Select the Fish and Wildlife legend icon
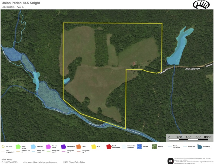This screenshot has height=165, width=214. coord(48,147)
